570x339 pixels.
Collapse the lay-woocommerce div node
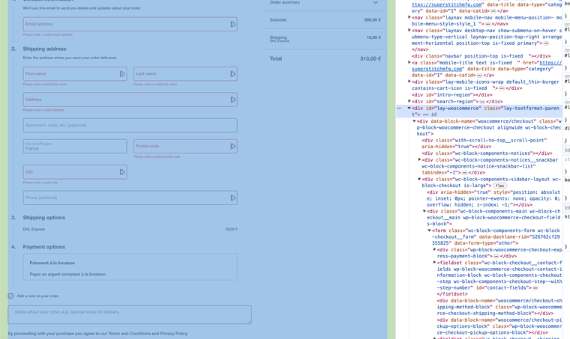pos(409,109)
